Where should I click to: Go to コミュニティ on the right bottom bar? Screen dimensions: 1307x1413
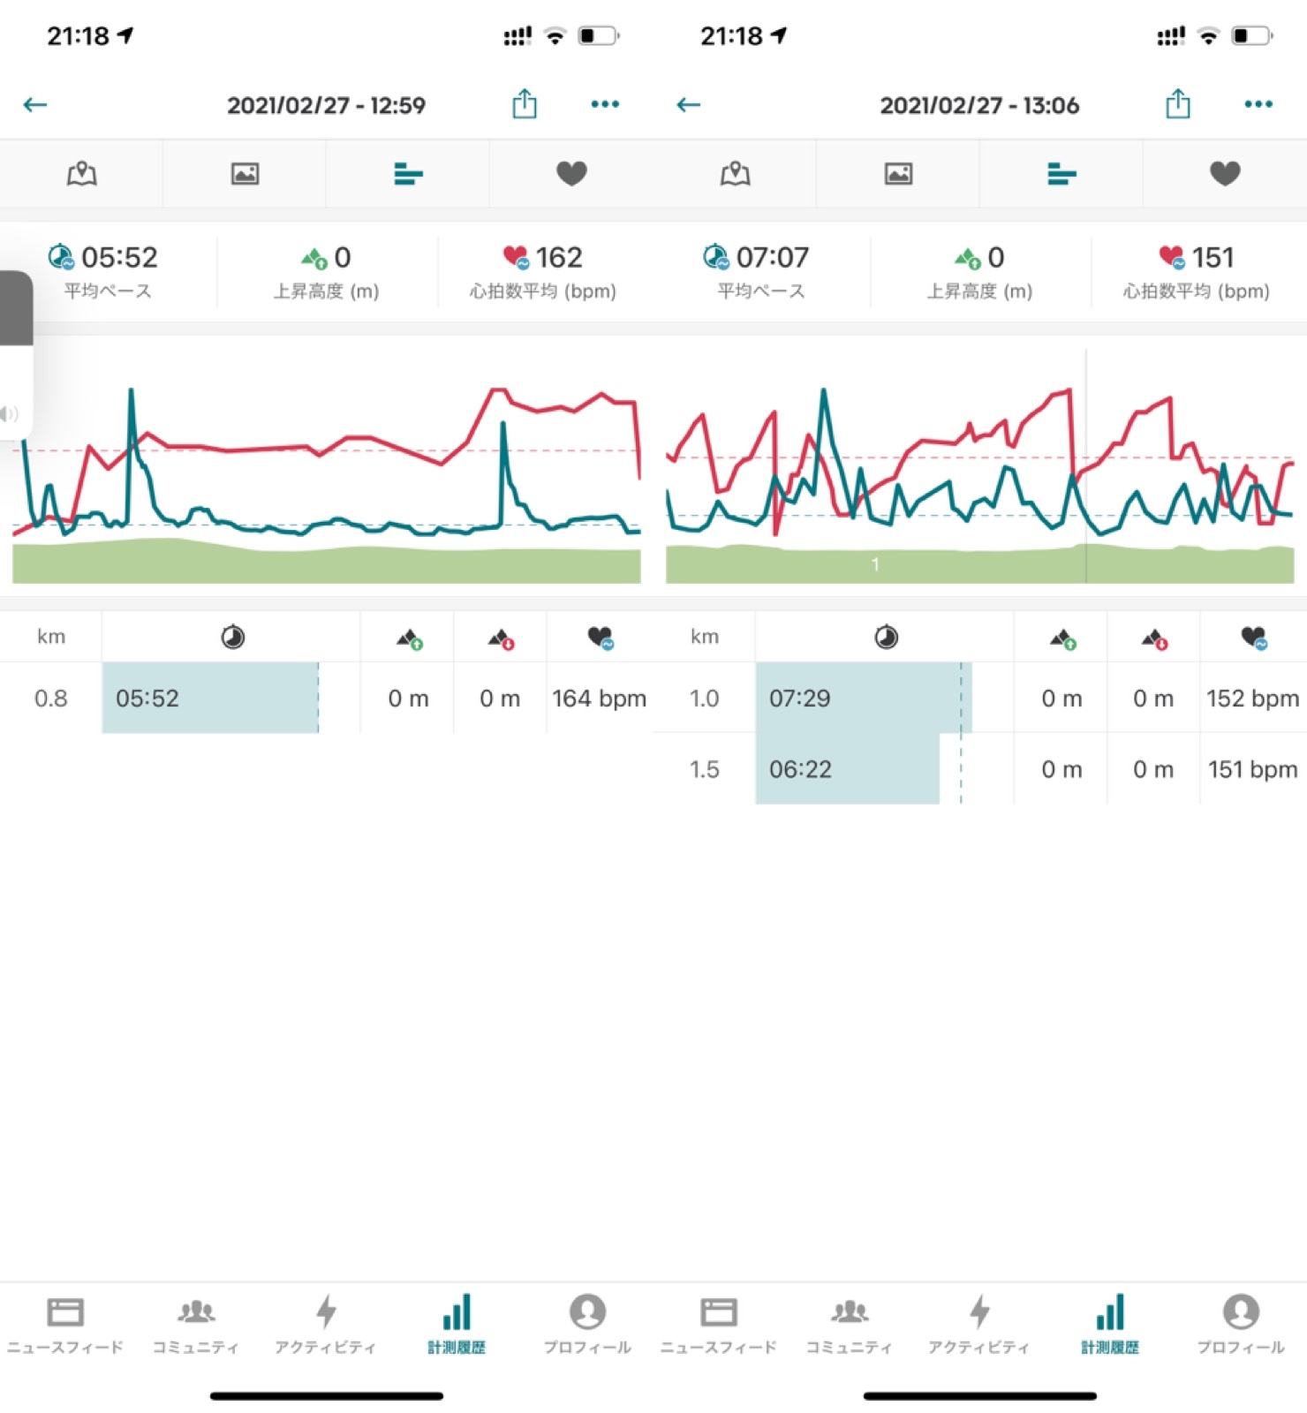click(849, 1324)
